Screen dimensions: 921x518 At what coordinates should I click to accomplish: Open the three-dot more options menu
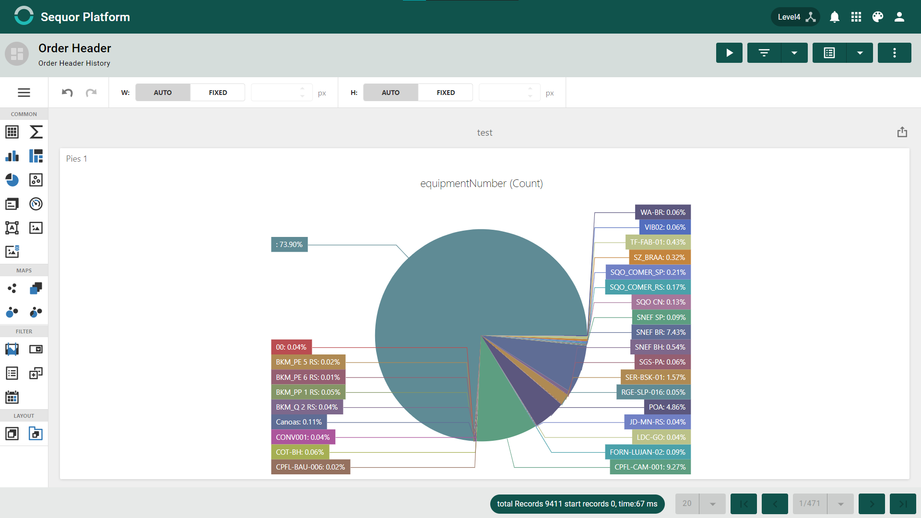point(895,53)
